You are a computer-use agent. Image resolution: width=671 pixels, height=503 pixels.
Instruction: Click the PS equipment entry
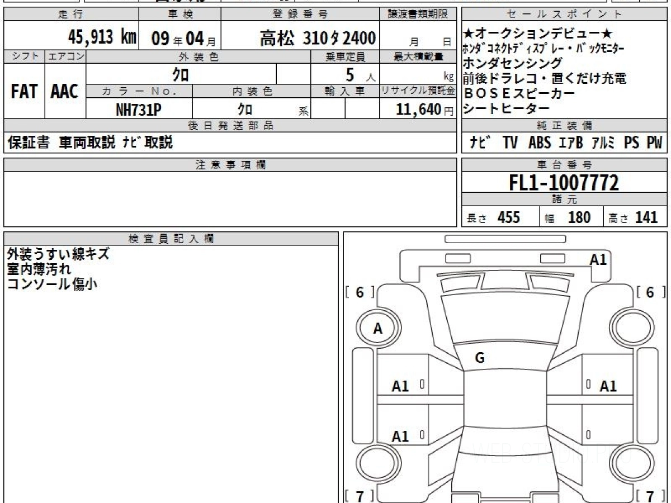click(x=632, y=143)
